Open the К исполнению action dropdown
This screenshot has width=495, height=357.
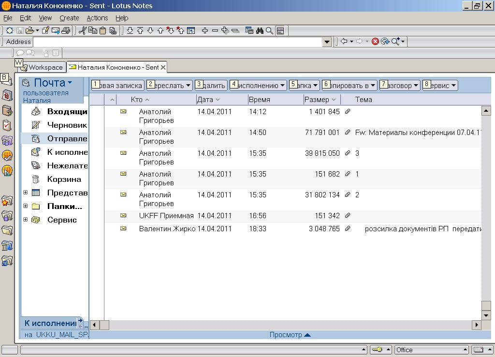(258, 85)
